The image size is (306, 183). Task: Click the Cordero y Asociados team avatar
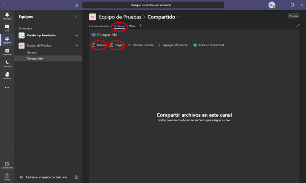click(x=21, y=35)
